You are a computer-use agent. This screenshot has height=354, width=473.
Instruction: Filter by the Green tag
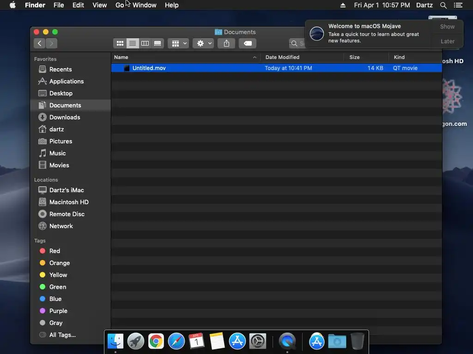(71, 287)
